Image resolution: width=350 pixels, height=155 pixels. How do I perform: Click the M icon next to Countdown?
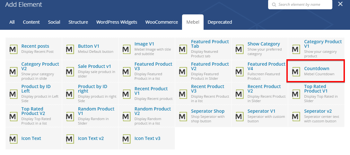[x=296, y=71]
